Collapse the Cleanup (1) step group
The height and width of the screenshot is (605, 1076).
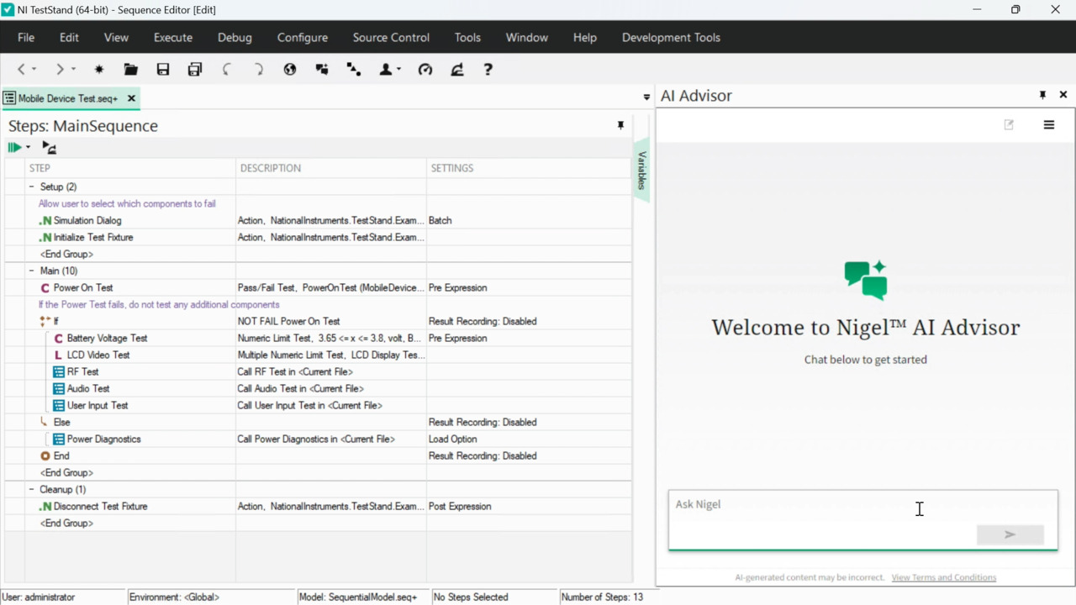[x=32, y=489]
